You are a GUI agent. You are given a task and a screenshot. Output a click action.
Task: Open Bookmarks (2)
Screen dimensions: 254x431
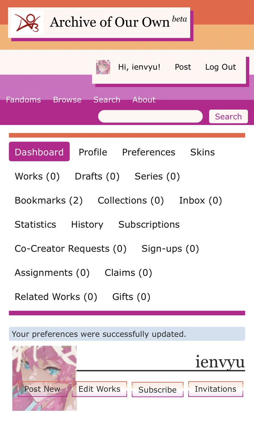pos(49,200)
